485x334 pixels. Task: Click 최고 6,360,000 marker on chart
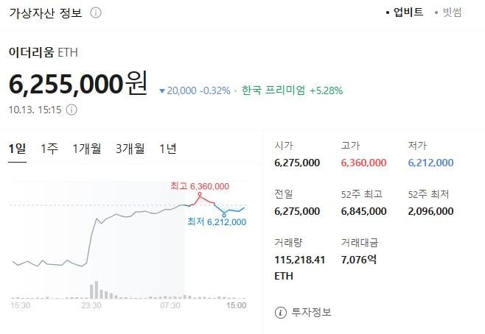pos(199,187)
